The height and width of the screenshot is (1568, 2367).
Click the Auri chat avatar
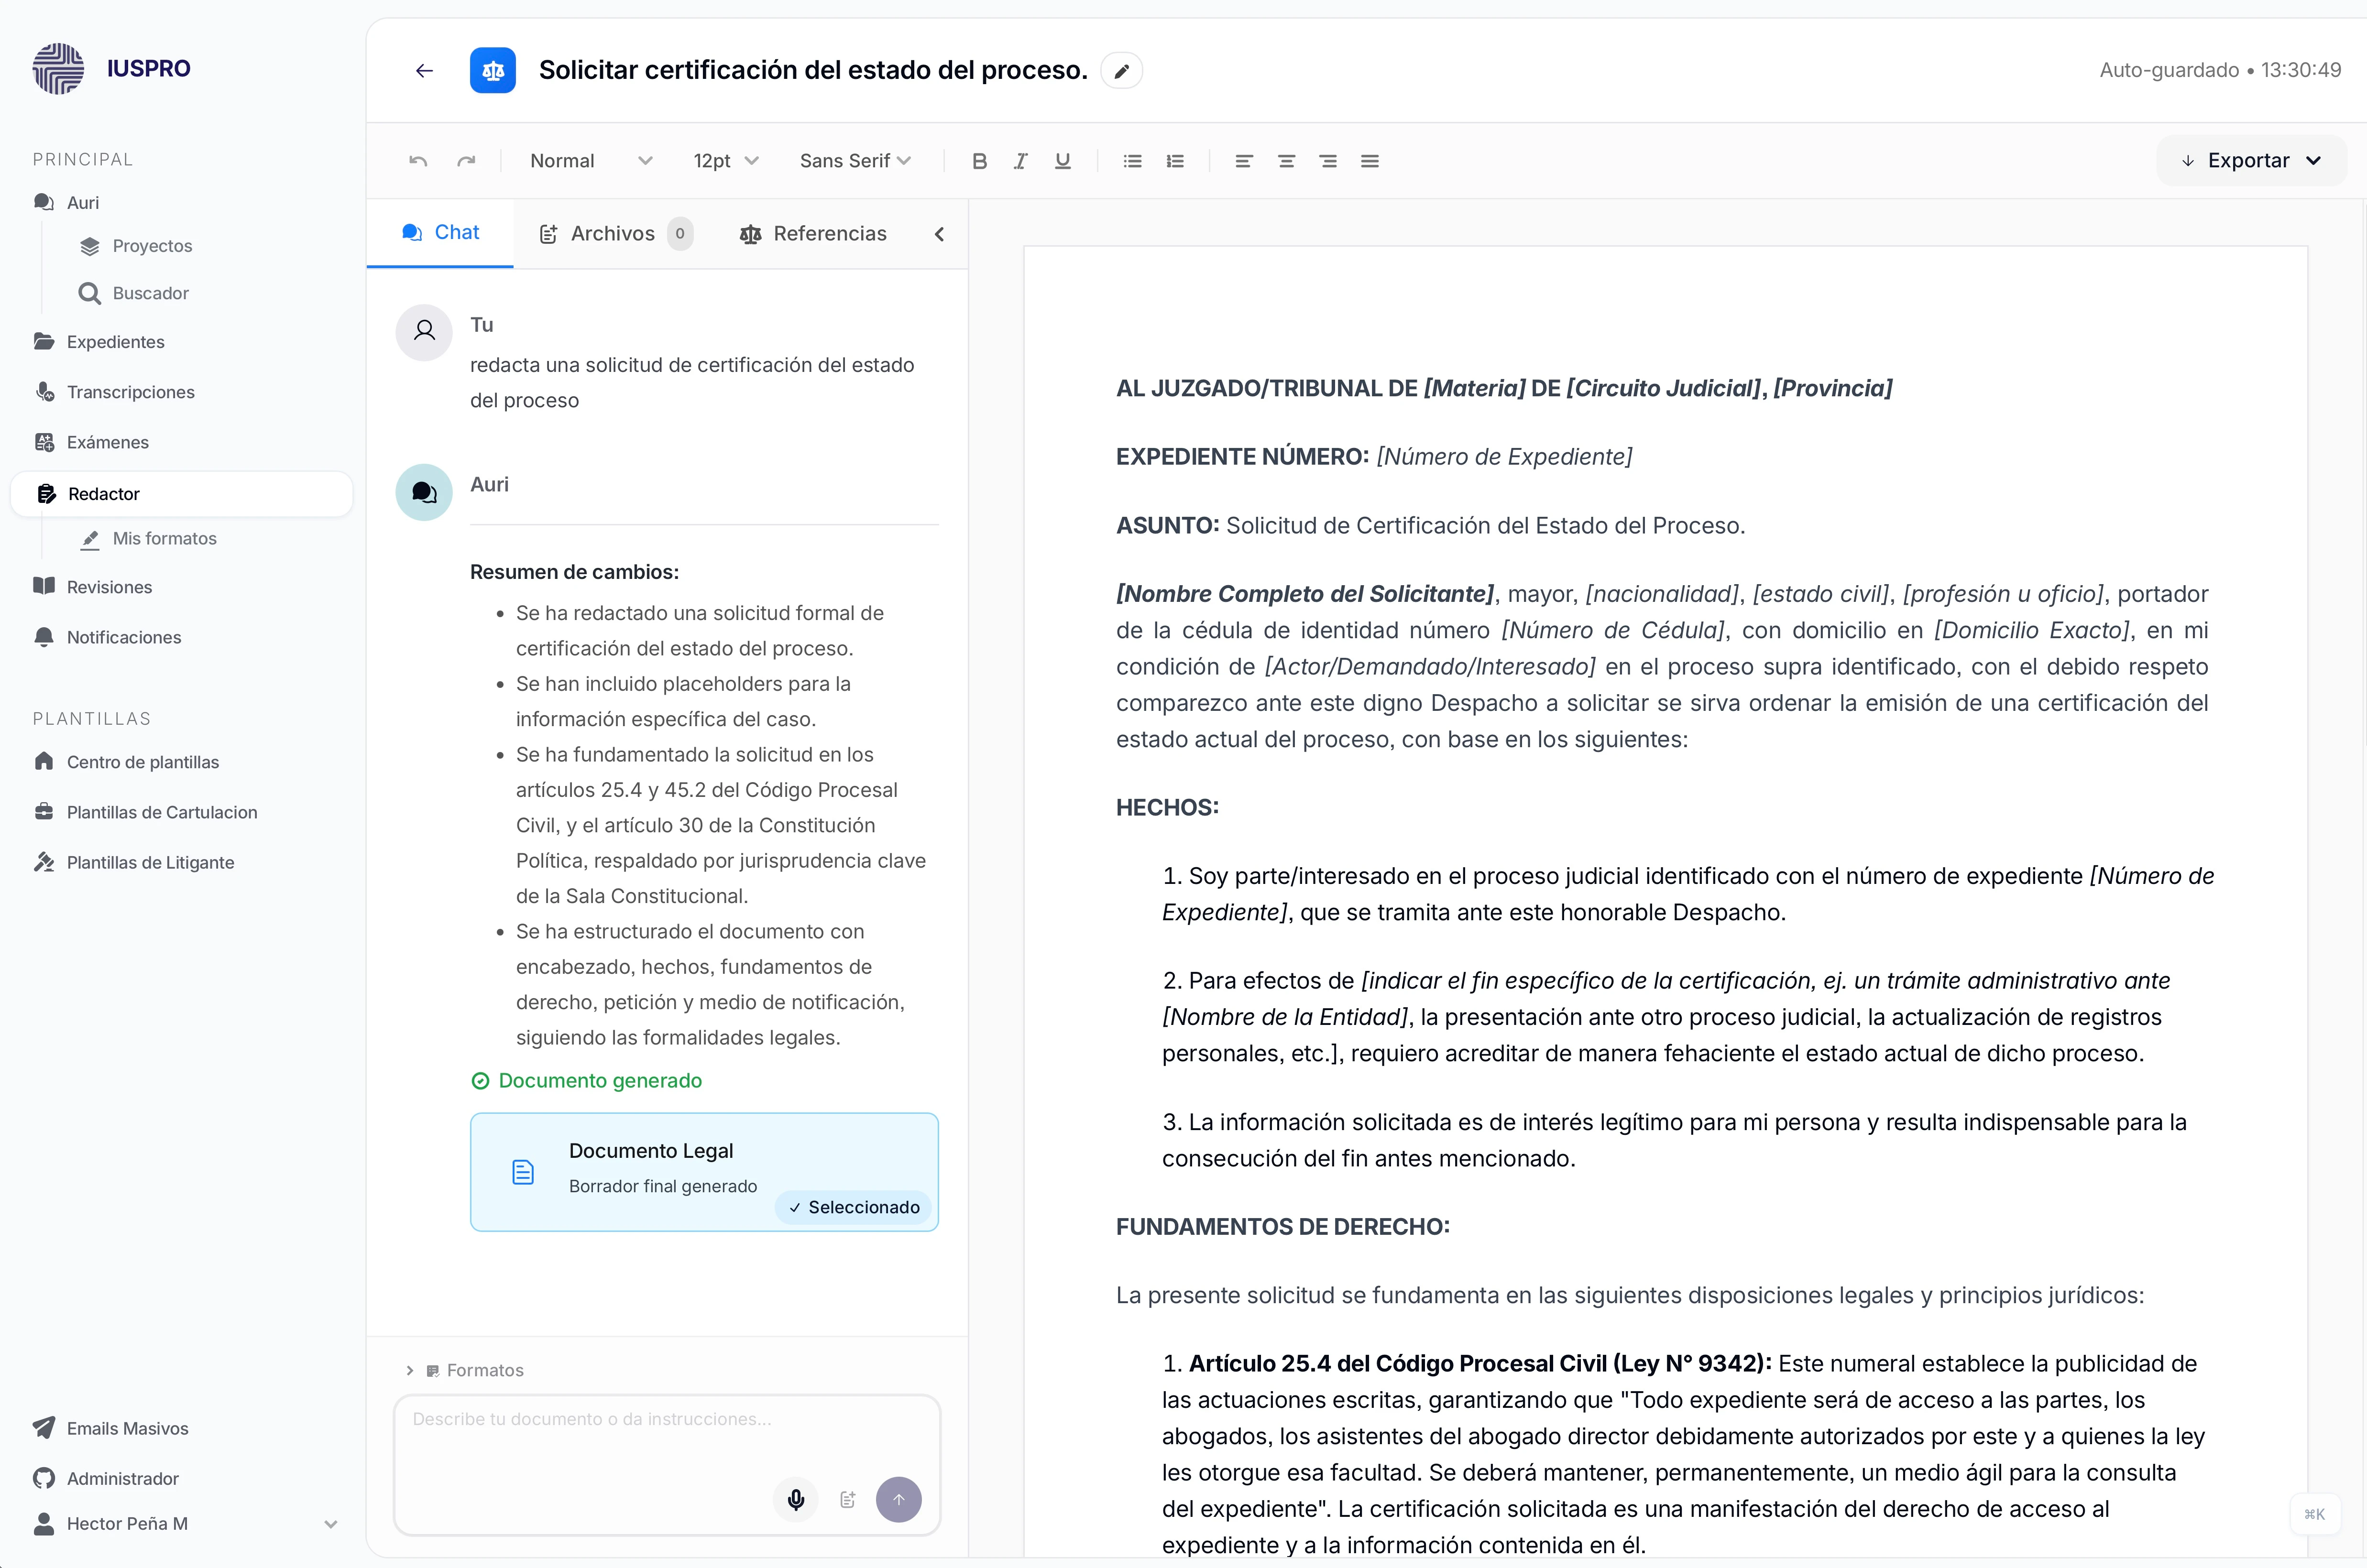(424, 492)
